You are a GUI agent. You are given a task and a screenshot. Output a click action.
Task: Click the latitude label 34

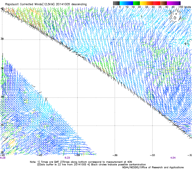pyautogui.click(x=2, y=97)
